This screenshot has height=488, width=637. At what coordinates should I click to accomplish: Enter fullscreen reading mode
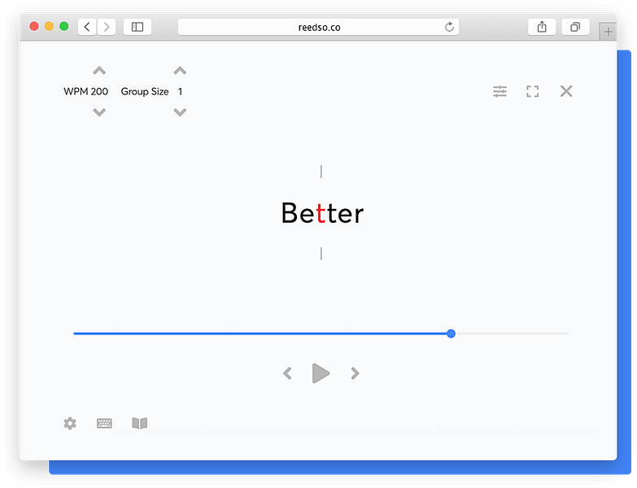(x=533, y=91)
